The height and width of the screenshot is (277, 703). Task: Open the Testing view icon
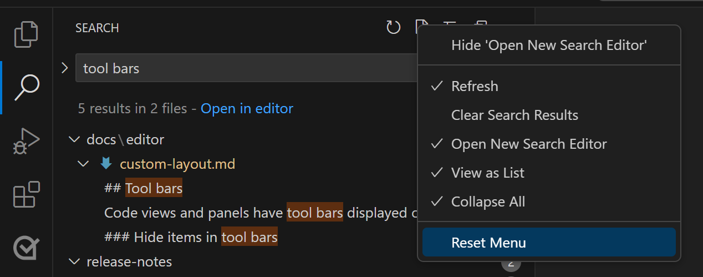click(26, 247)
